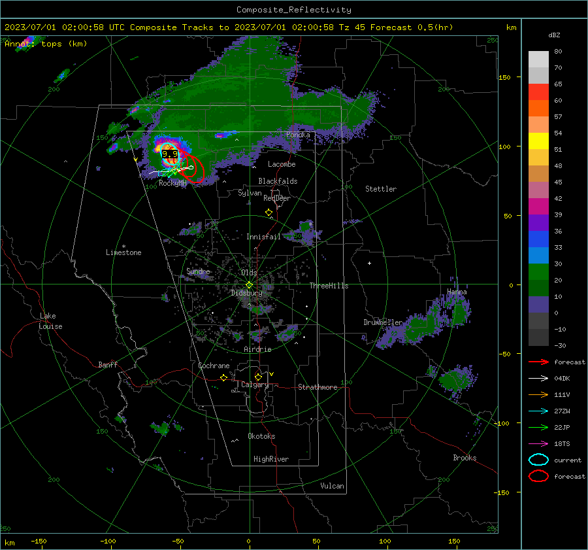The height and width of the screenshot is (550, 588).
Task: Click the dBZ legend heading
Action: pos(554,35)
